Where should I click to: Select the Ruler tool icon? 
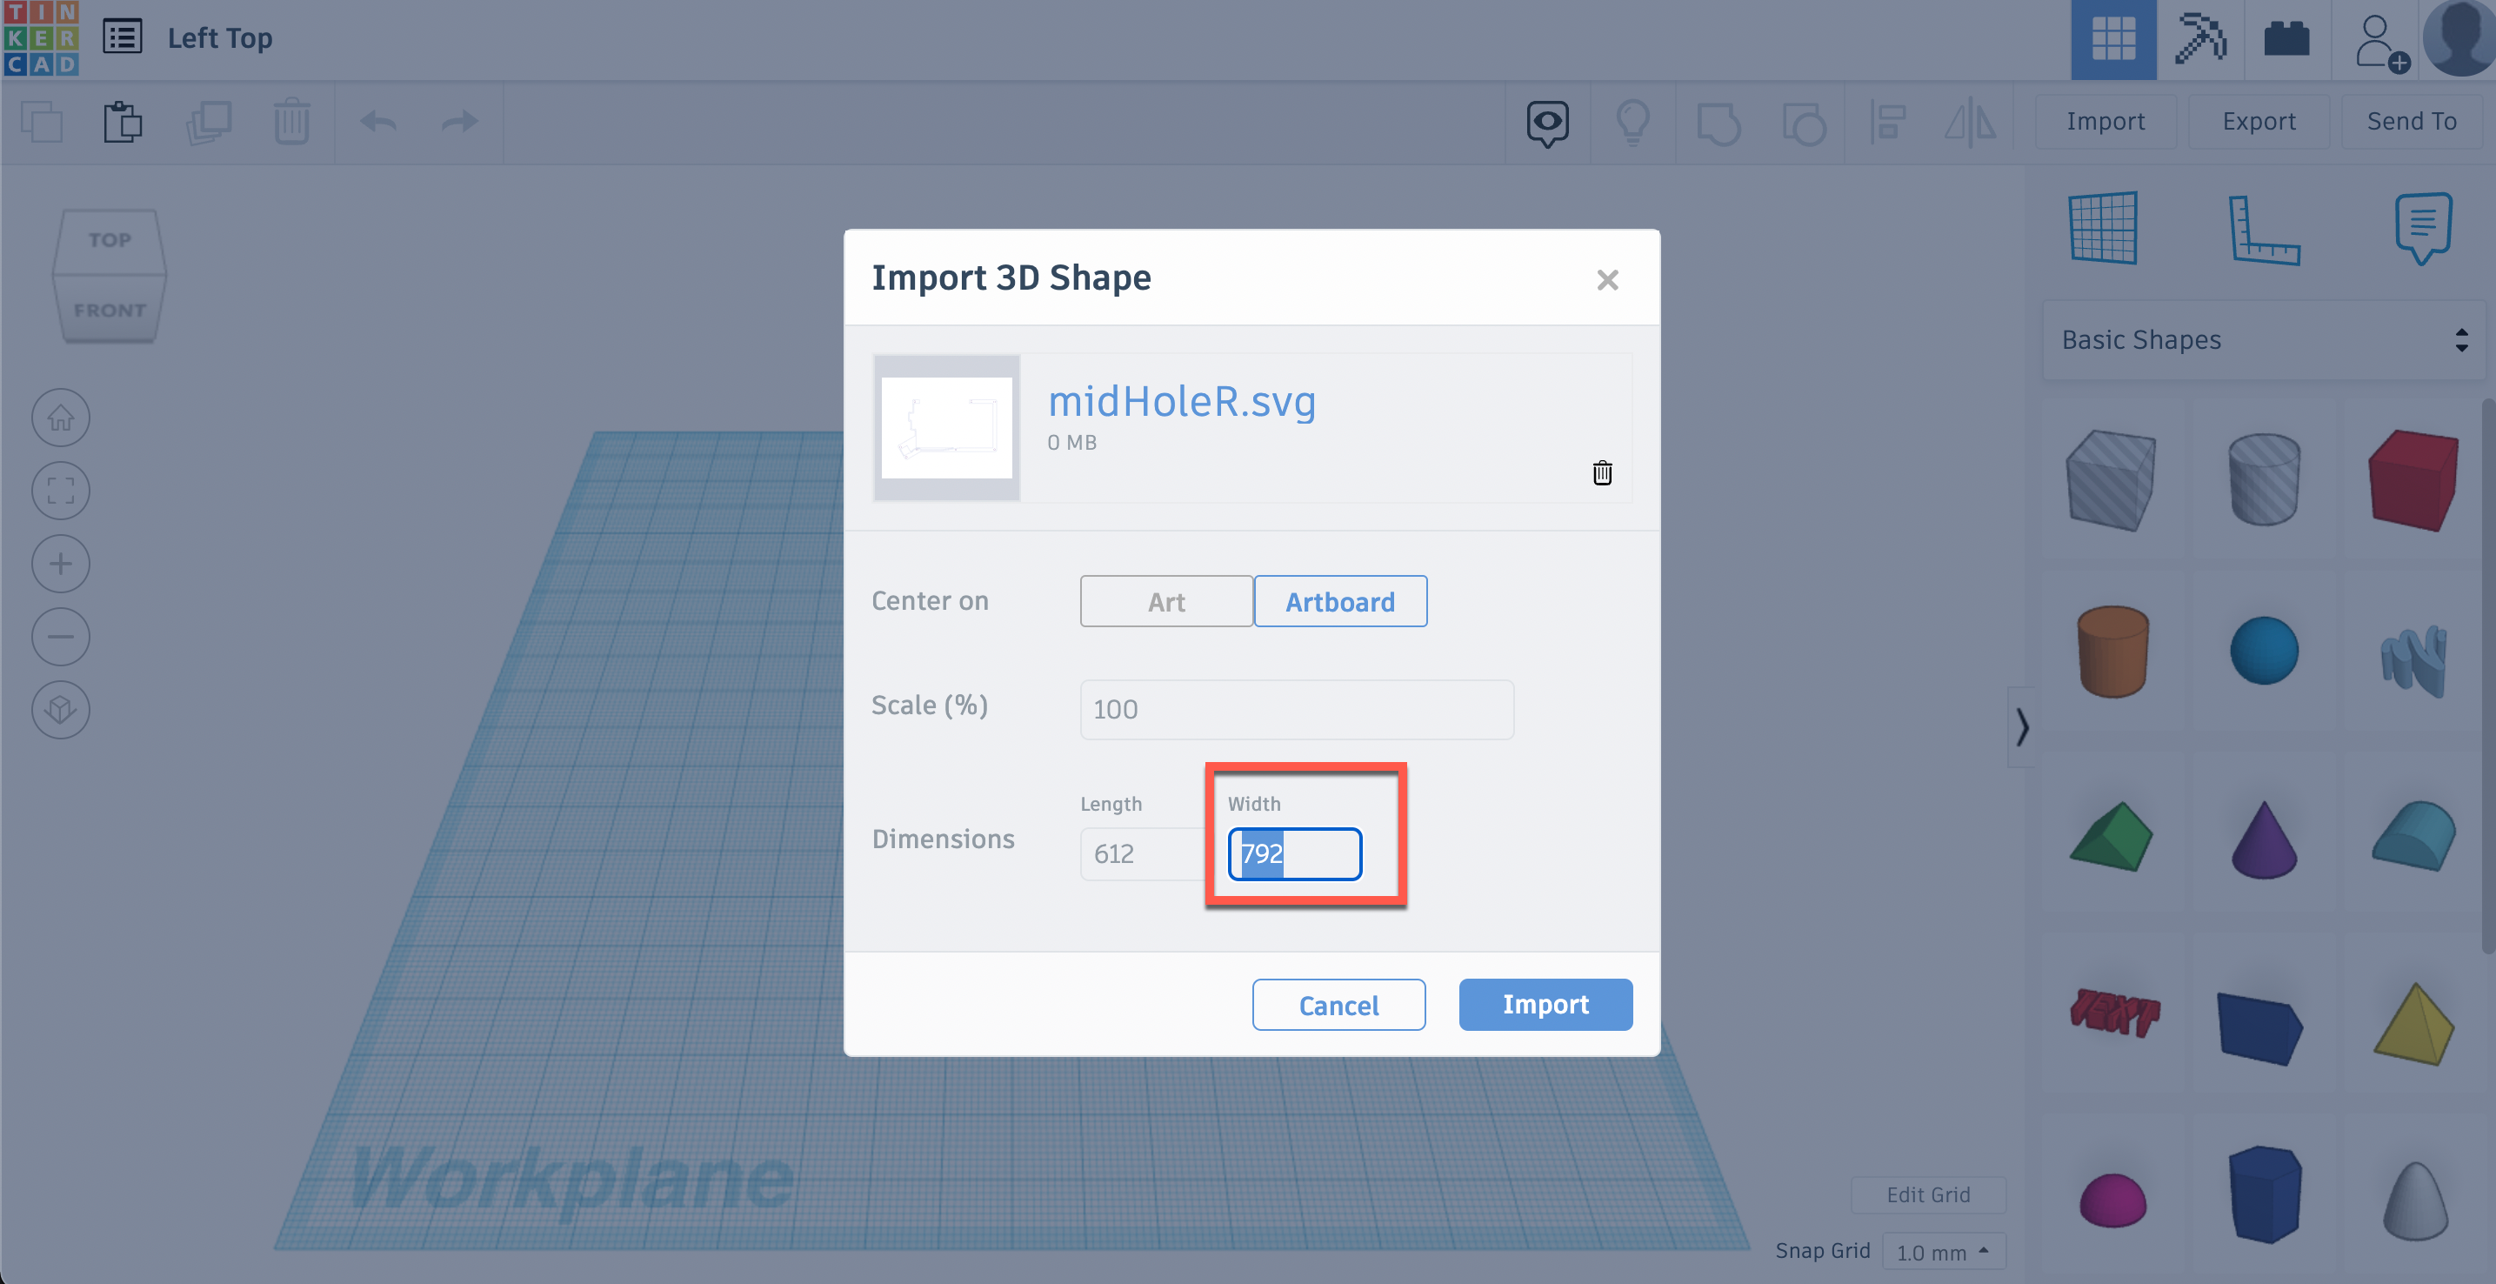pos(2264,230)
